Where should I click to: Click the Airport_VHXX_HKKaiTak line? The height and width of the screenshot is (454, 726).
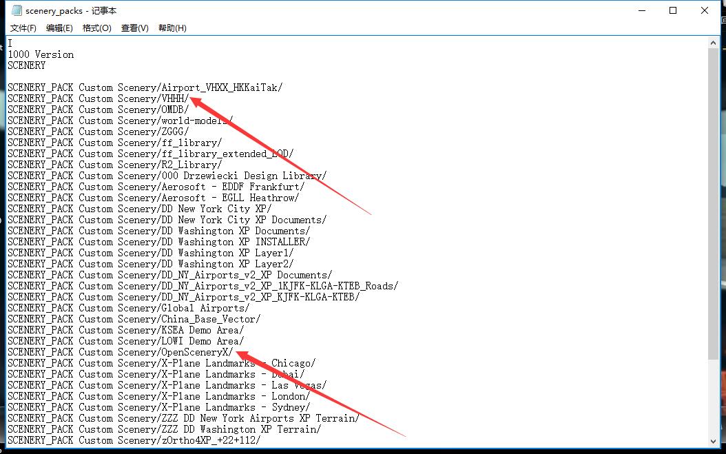point(145,87)
